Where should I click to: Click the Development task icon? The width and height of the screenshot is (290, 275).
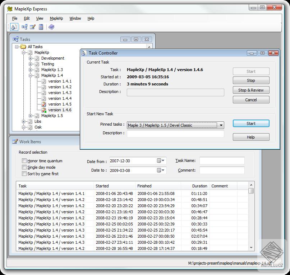pos(37,58)
